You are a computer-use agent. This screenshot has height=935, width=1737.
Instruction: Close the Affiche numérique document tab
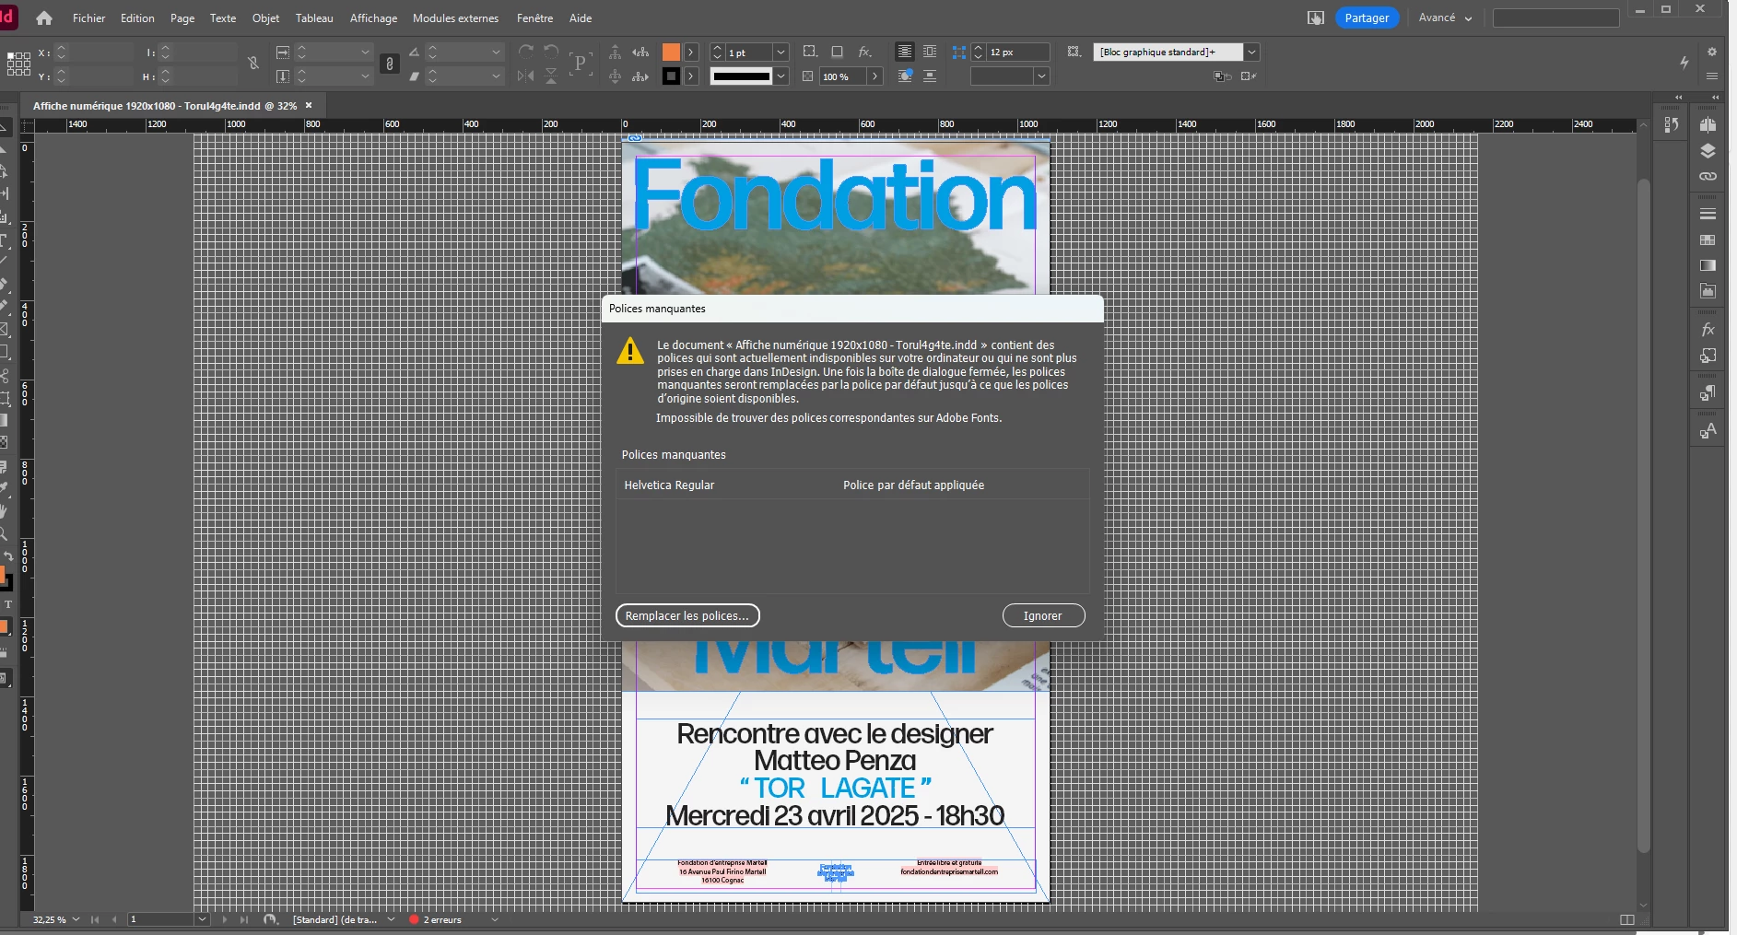point(309,105)
